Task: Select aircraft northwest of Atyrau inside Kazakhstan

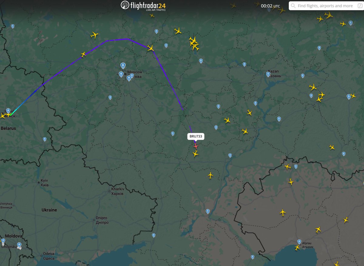Action: [283, 213]
